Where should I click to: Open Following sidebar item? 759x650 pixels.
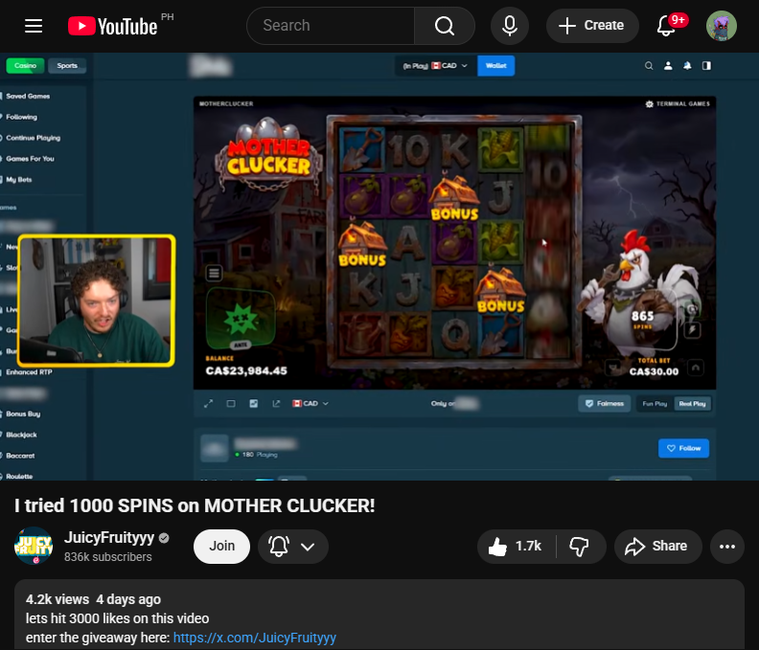(21, 117)
